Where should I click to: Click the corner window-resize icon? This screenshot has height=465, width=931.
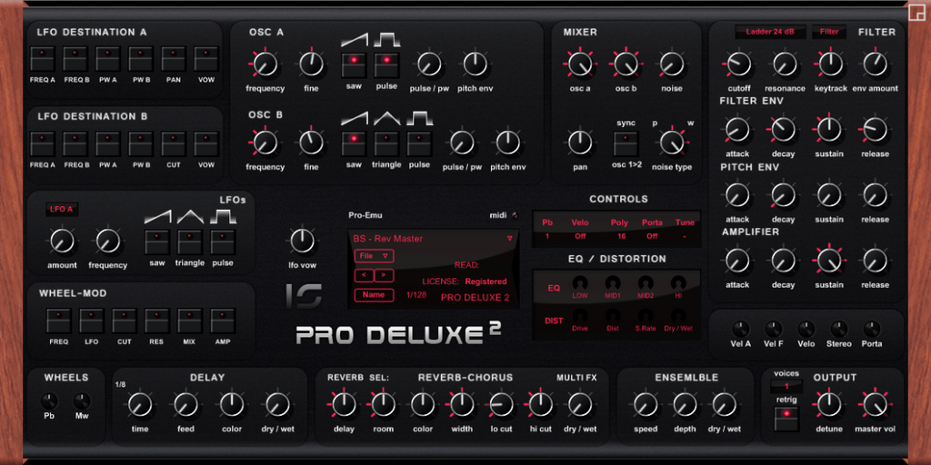click(x=916, y=13)
